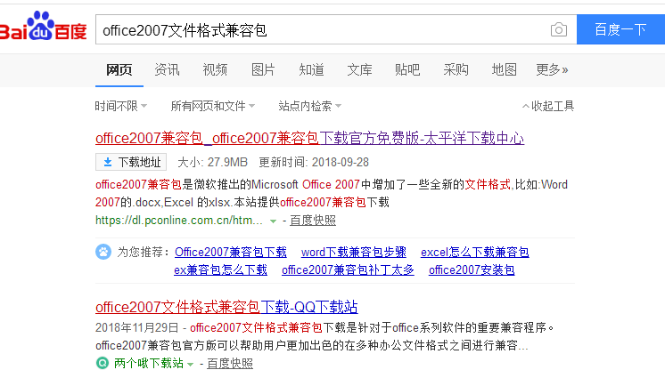Image resolution: width=665 pixels, height=370 pixels.
Task: Click the Baidu logo
Action: pos(44,27)
